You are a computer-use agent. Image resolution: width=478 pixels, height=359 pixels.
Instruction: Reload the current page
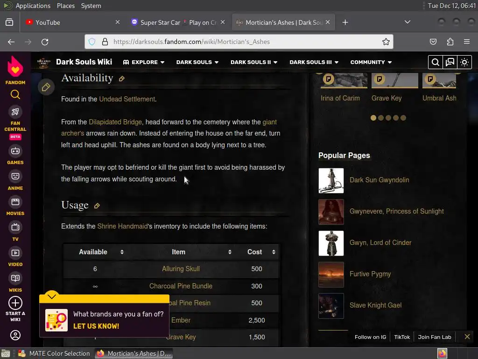coord(45,42)
